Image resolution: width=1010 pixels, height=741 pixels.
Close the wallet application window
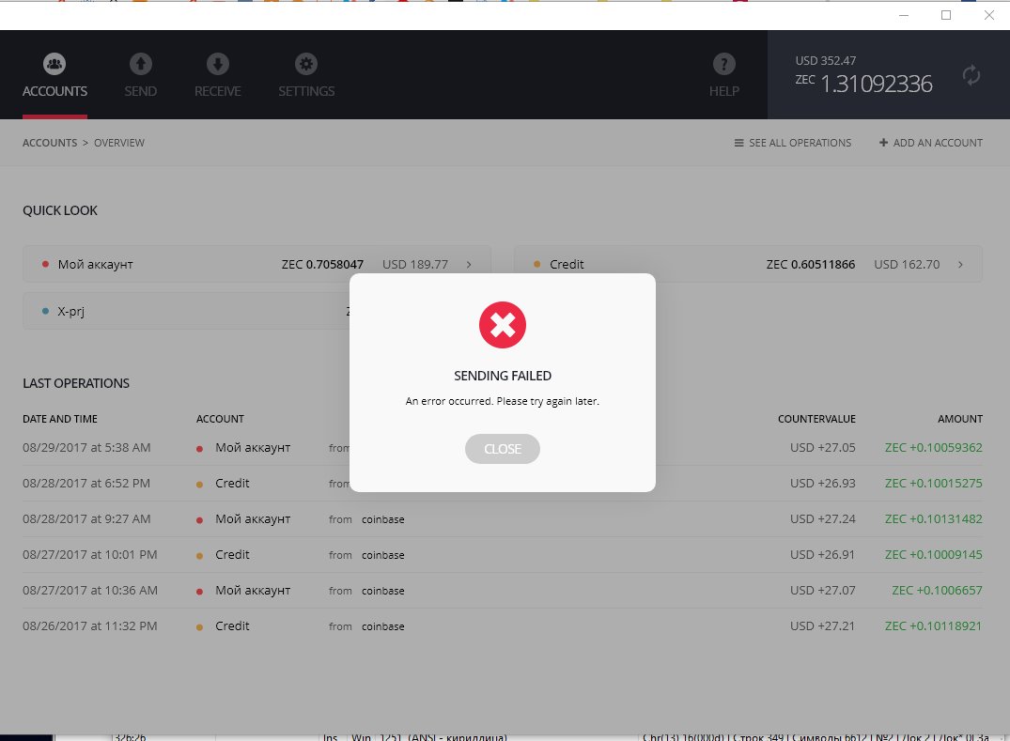coord(988,15)
